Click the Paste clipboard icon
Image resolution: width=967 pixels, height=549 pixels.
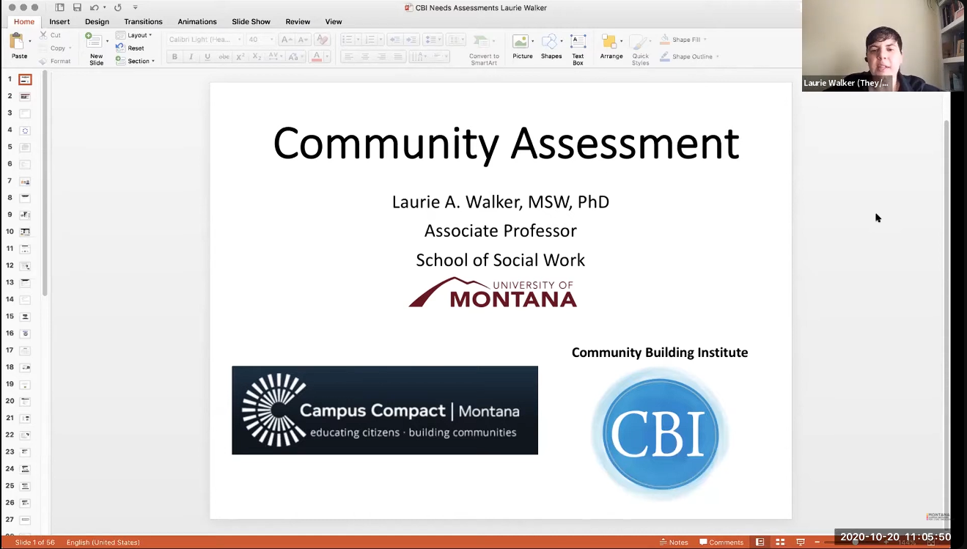(17, 41)
